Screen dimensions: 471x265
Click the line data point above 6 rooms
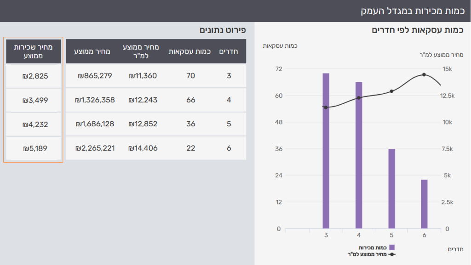coord(424,75)
